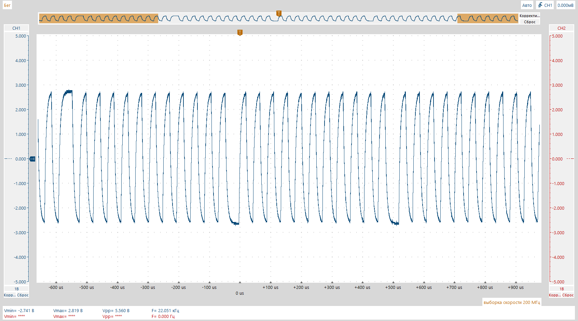Image resolution: width=578 pixels, height=321 pixels.
Task: Click the CH2 Корр... button under right axis
Action: click(x=555, y=295)
